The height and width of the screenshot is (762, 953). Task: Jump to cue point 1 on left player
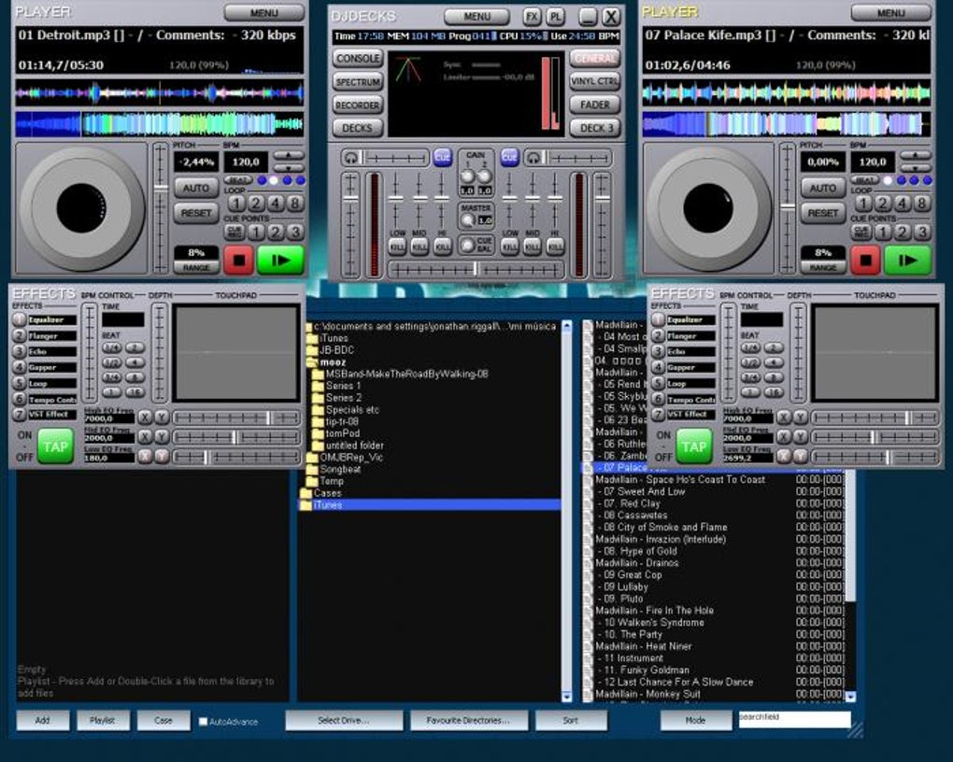(x=256, y=232)
